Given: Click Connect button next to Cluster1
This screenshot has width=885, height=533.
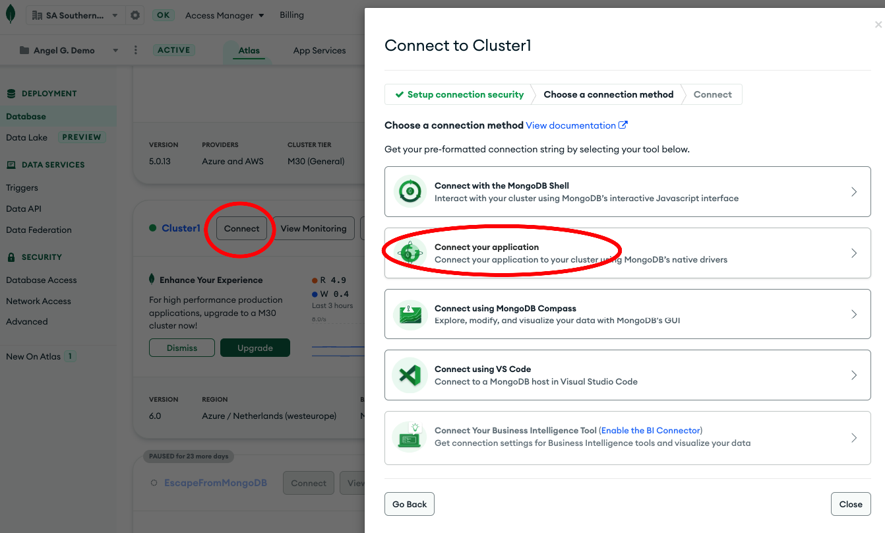Looking at the screenshot, I should [242, 228].
